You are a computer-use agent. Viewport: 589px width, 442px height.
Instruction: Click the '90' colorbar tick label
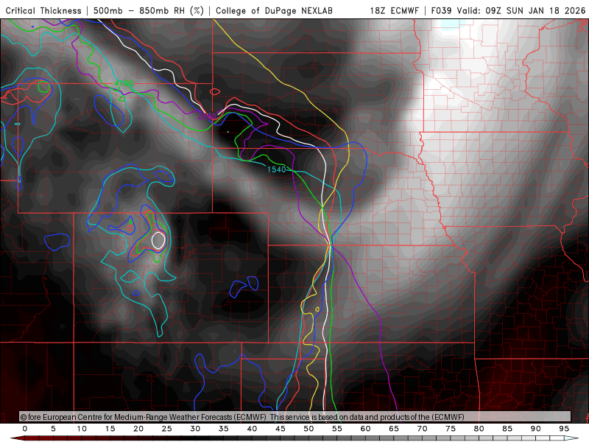point(535,429)
